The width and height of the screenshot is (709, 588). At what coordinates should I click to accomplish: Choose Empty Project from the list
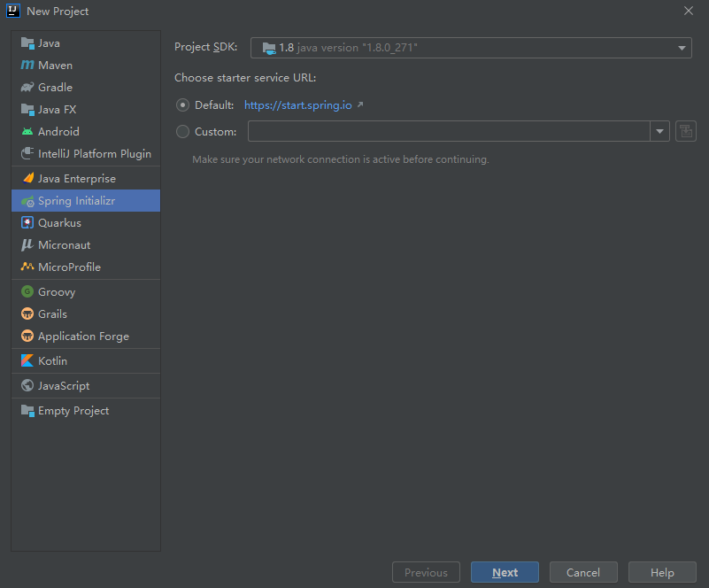click(73, 411)
